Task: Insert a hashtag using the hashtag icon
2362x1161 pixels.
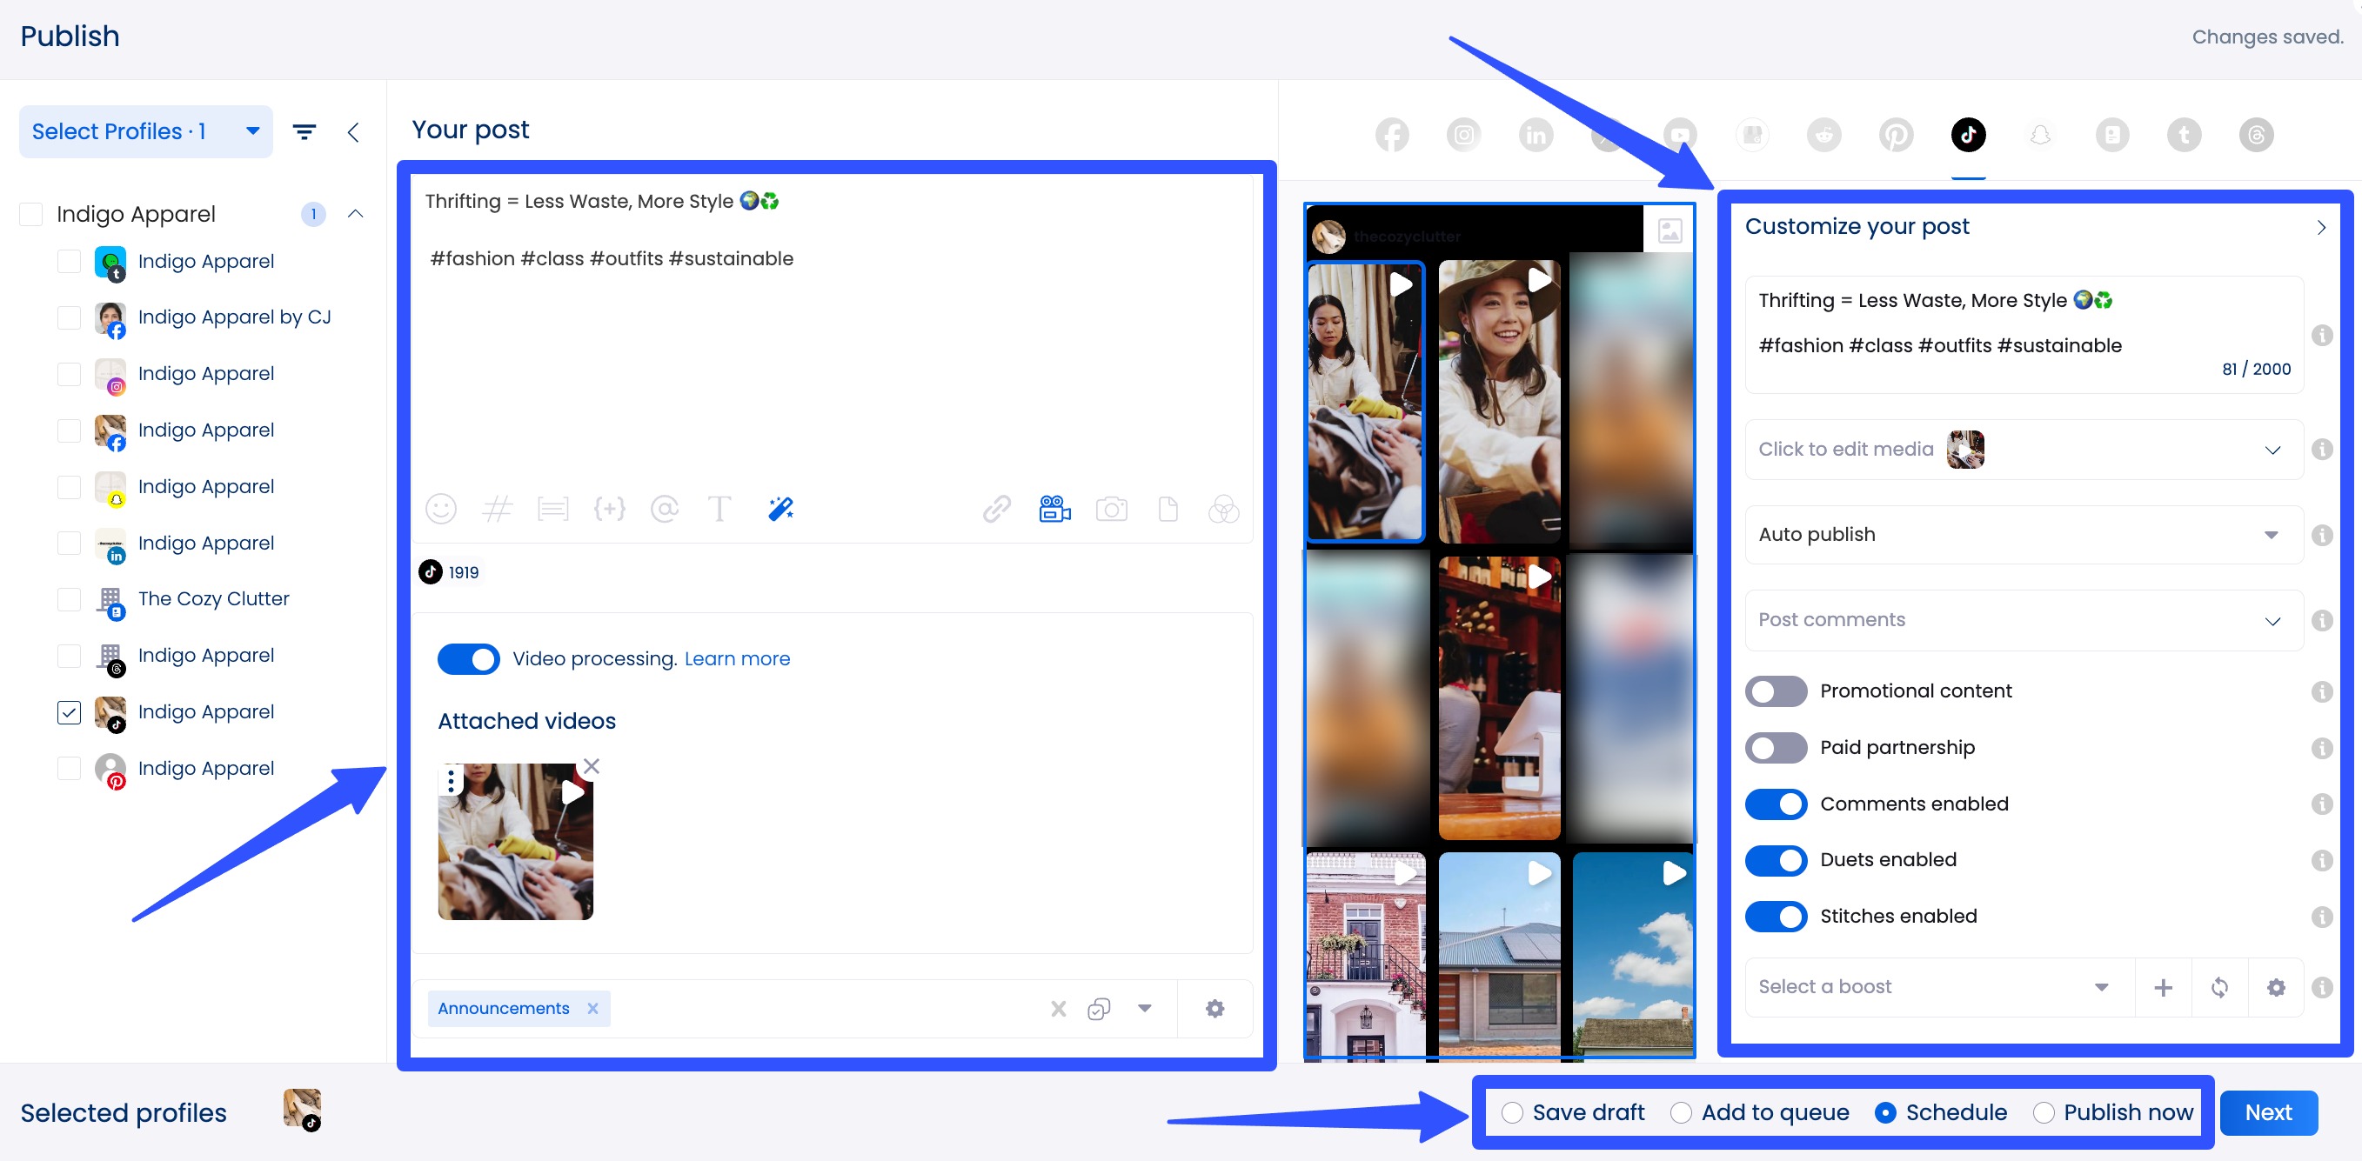Action: coord(498,509)
